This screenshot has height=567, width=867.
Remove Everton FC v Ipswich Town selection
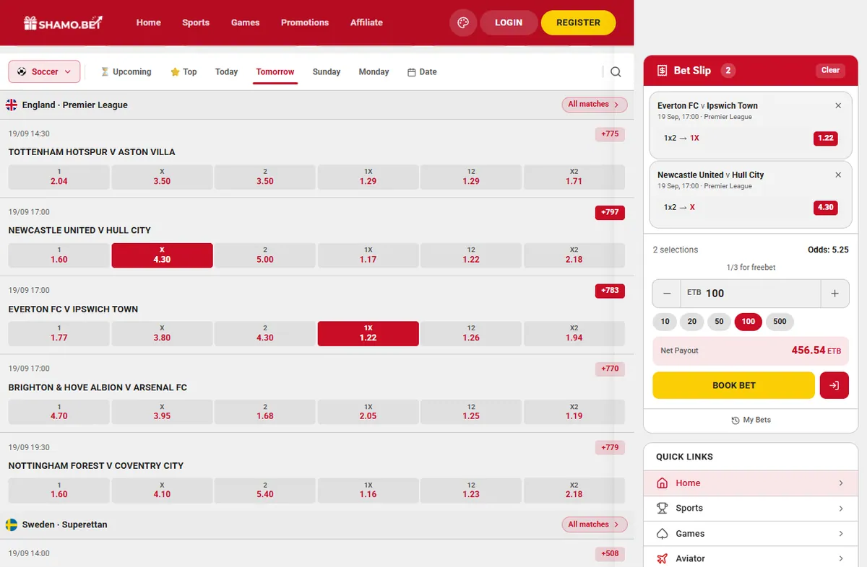(838, 105)
